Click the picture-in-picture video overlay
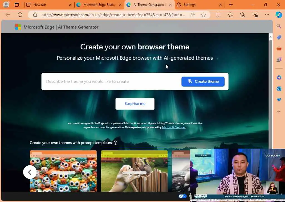Image resolution: width=285 pixels, height=202 pixels. 238,175
